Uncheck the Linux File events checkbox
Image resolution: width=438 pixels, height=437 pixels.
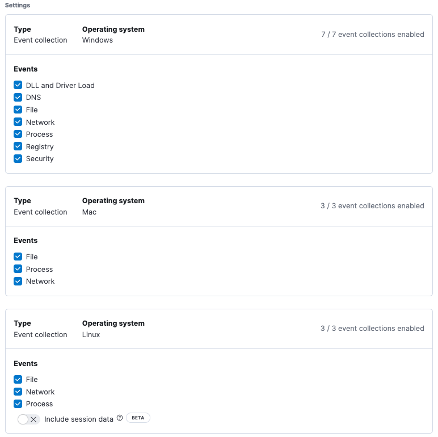click(x=18, y=379)
